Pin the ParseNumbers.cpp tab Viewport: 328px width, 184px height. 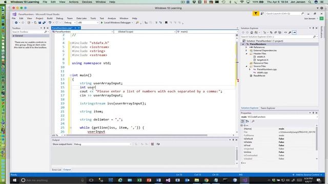(75, 28)
